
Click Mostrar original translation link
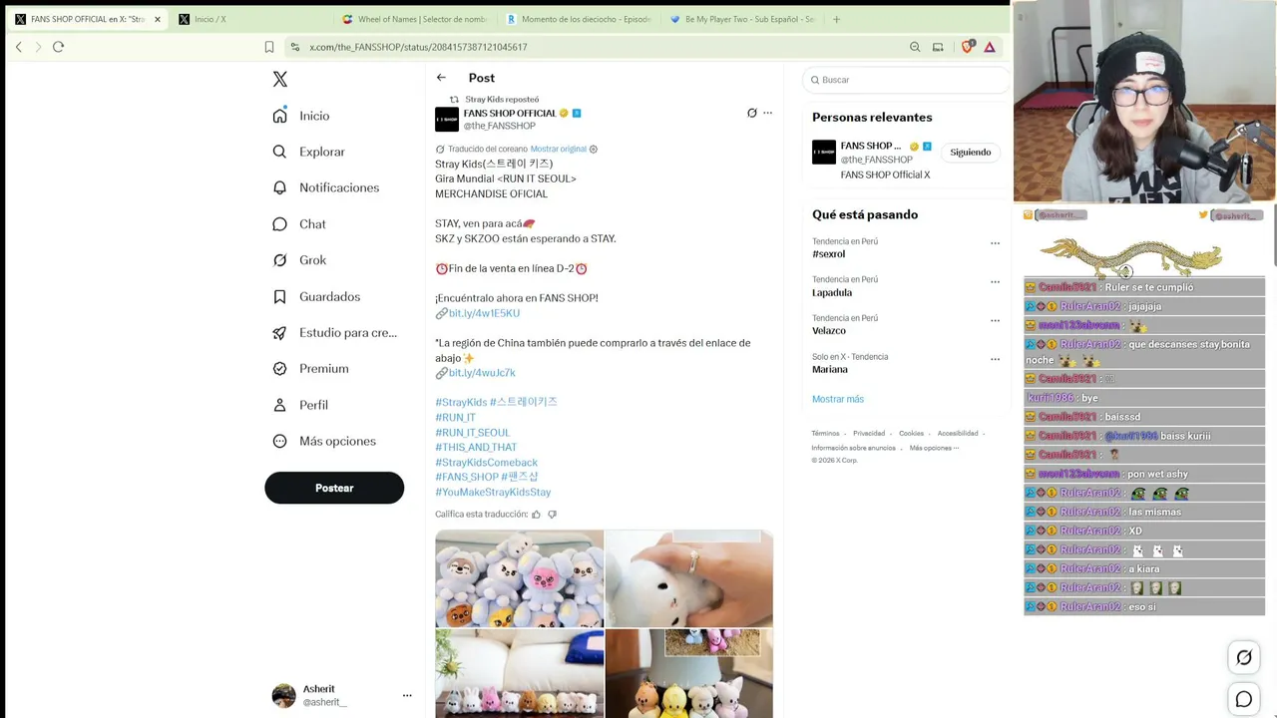[x=559, y=149]
